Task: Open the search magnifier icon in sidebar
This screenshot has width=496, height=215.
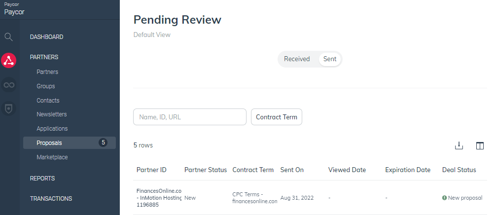Action: [x=8, y=37]
